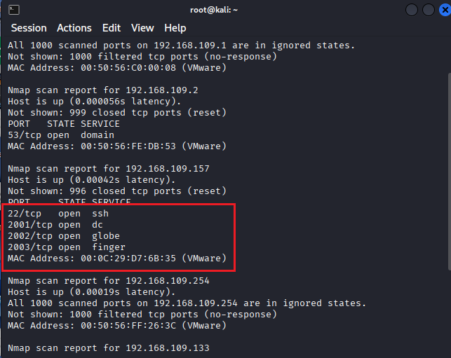Image resolution: width=451 pixels, height=358 pixels.
Task: Maximize the terminal window
Action: (427, 10)
